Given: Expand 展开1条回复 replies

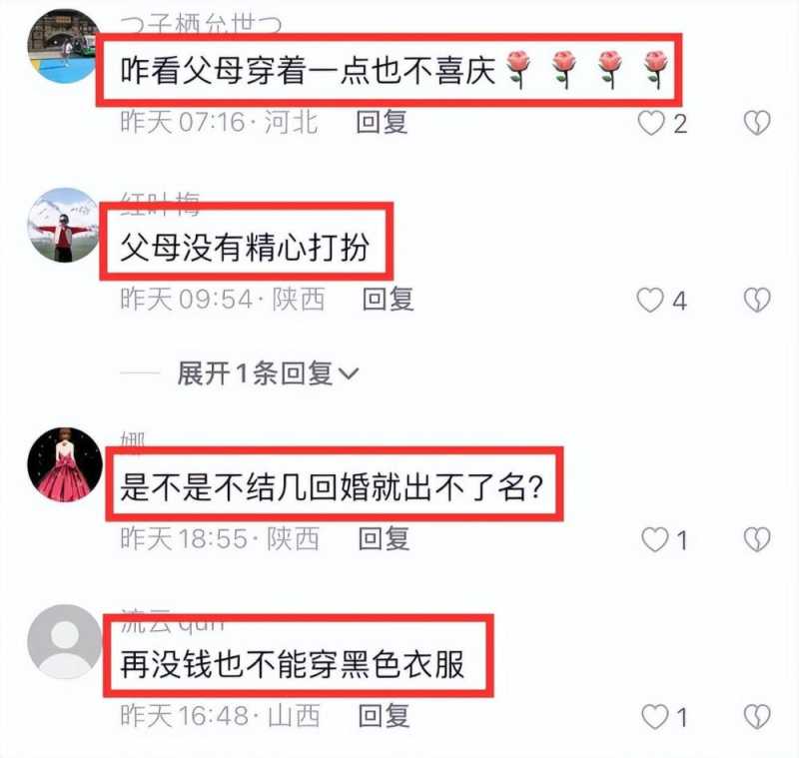Looking at the screenshot, I should (x=268, y=374).
